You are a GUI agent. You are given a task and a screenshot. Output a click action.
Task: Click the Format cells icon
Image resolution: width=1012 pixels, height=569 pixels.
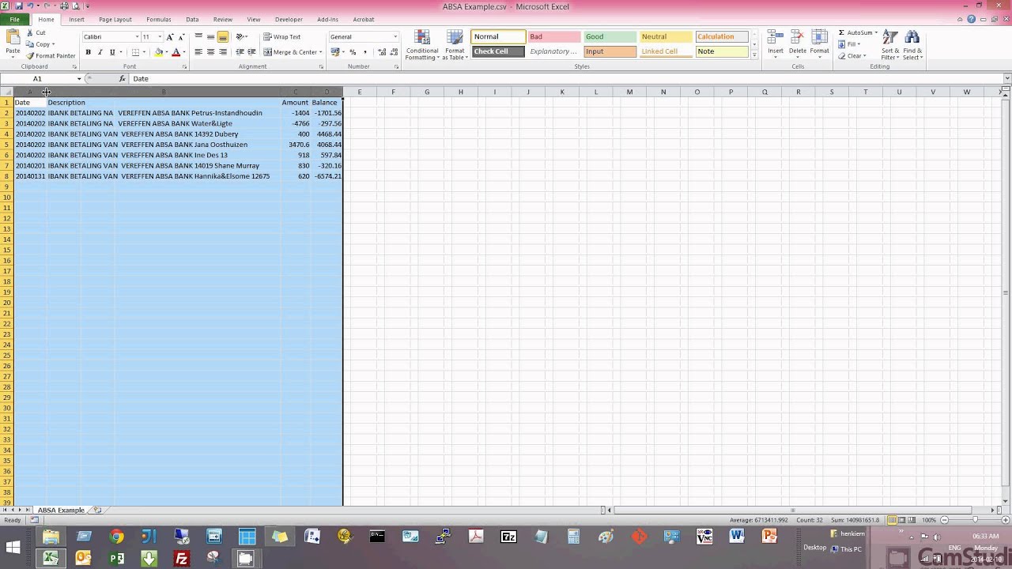coord(819,38)
